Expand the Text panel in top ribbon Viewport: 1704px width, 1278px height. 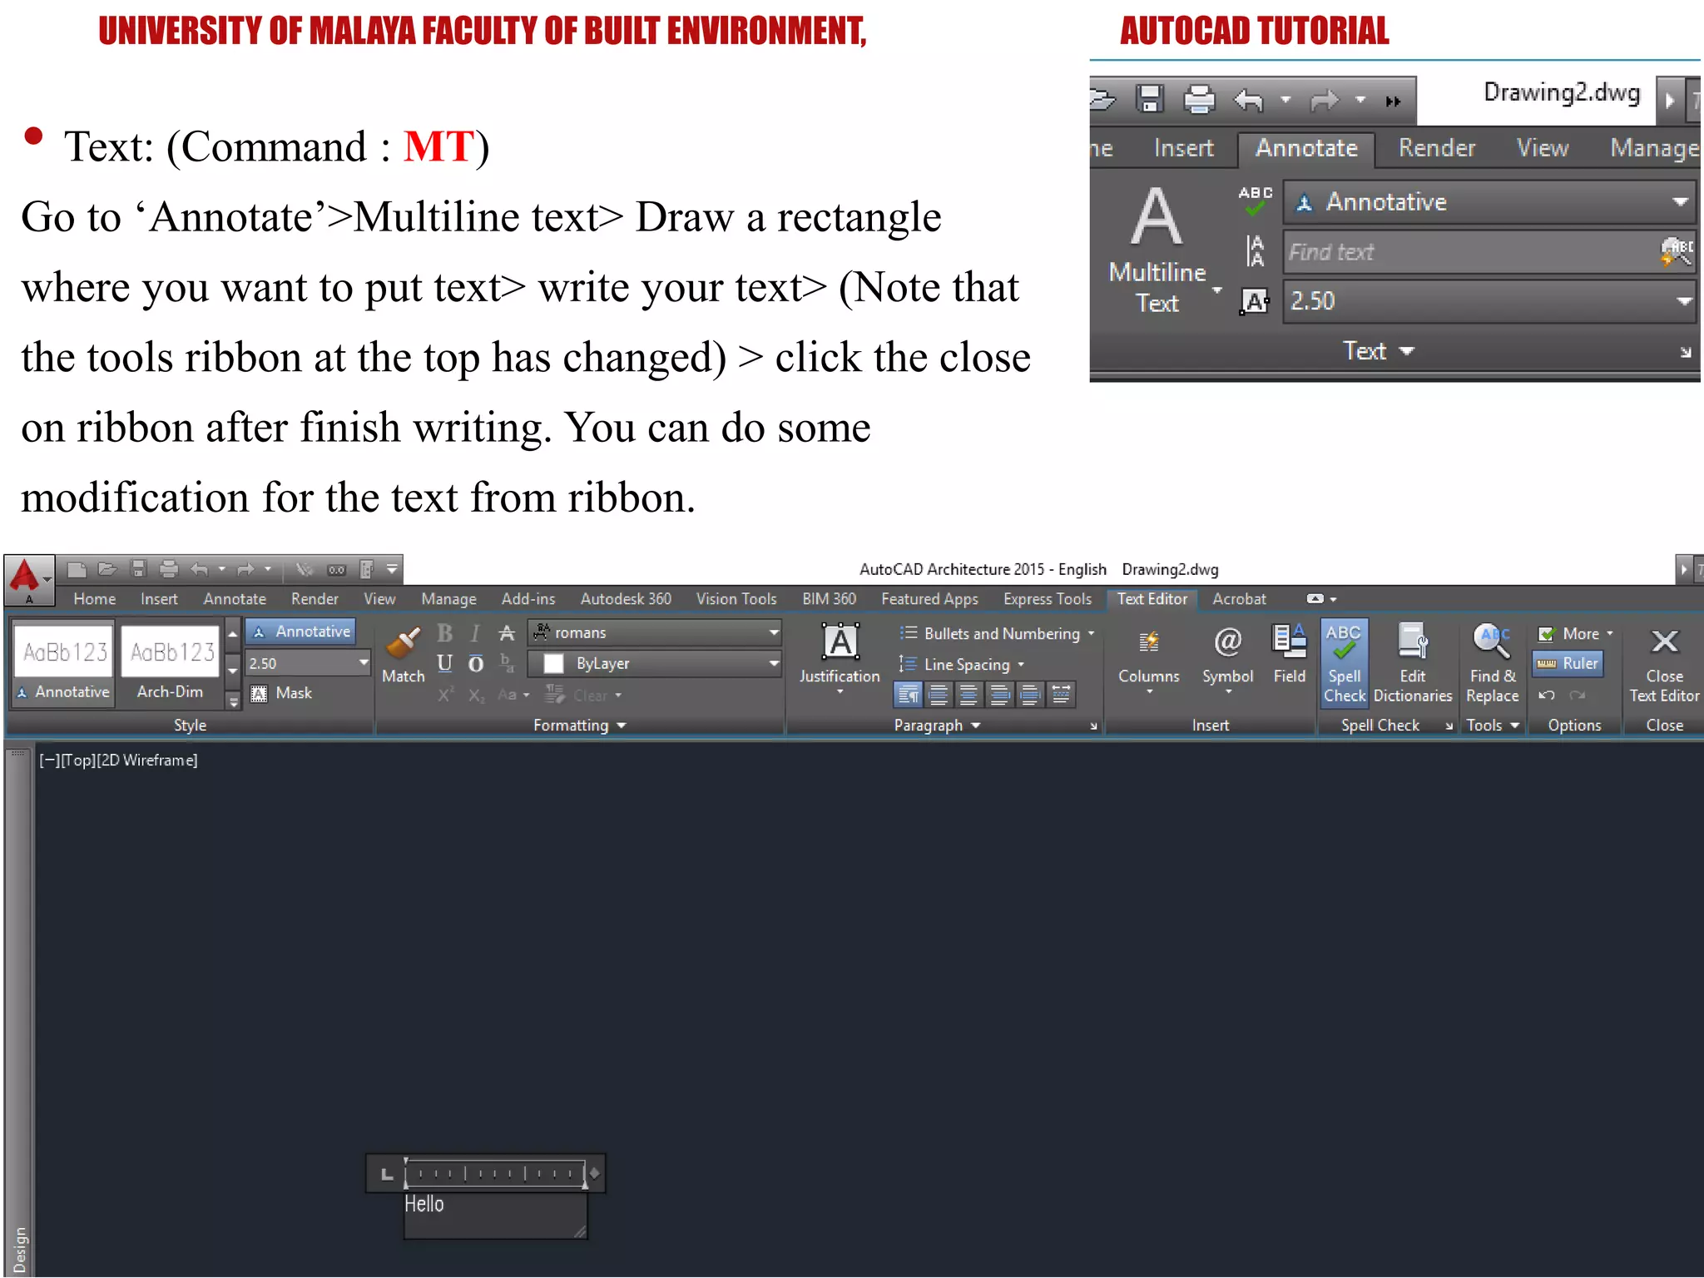click(1378, 351)
